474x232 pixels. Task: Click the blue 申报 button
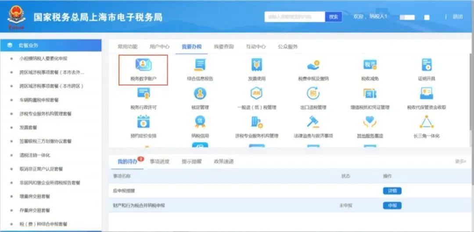tap(392, 205)
